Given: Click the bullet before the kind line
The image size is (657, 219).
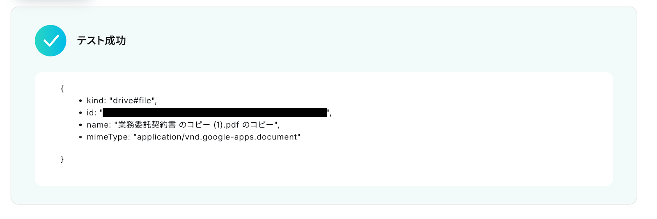Looking at the screenshot, I should pos(80,101).
